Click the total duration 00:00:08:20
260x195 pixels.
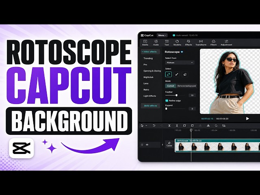pyautogui.click(x=222, y=119)
